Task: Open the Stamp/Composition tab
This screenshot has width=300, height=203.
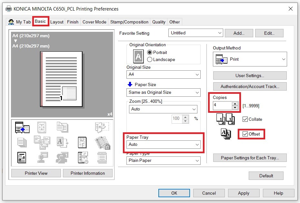Action: pyautogui.click(x=129, y=22)
